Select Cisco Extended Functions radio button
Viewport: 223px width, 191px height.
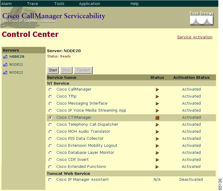(50, 167)
